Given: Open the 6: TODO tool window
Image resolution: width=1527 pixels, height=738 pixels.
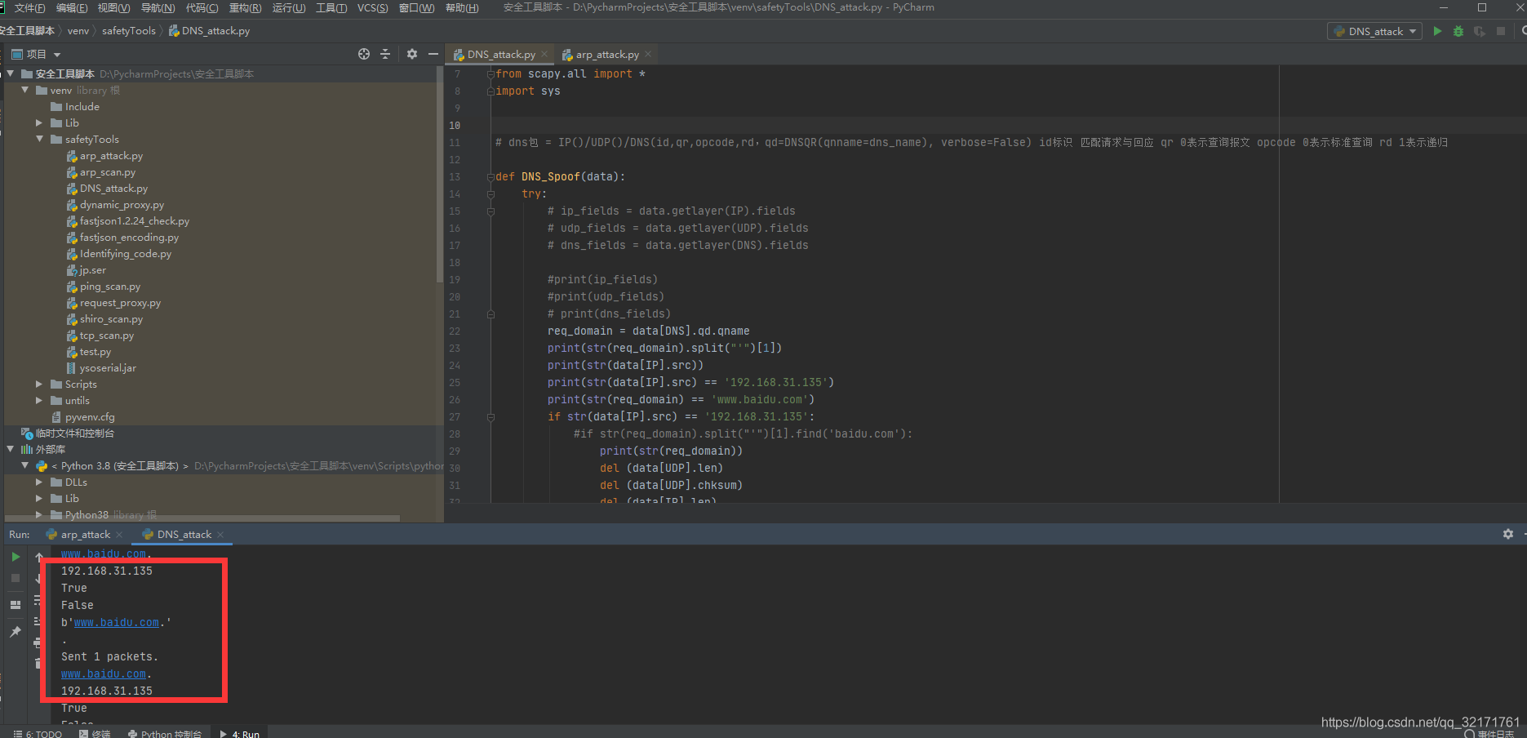Looking at the screenshot, I should pos(38,733).
